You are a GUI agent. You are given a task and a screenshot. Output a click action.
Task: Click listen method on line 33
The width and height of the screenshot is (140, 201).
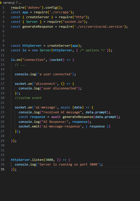(x=38, y=160)
